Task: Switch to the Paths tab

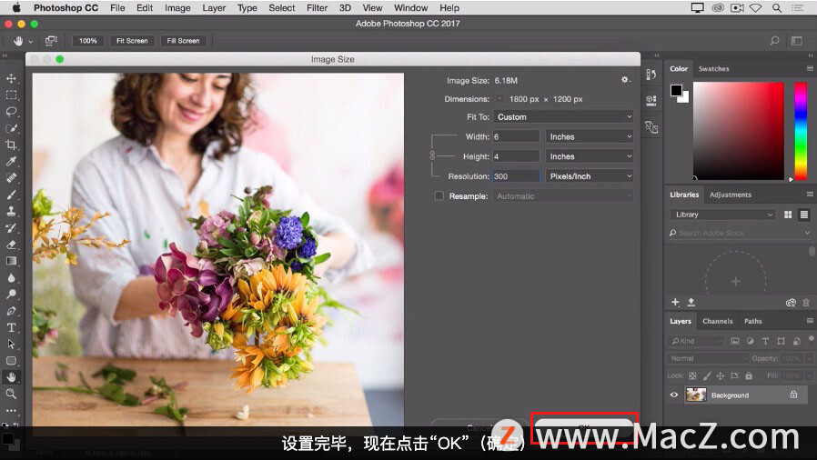Action: (753, 321)
